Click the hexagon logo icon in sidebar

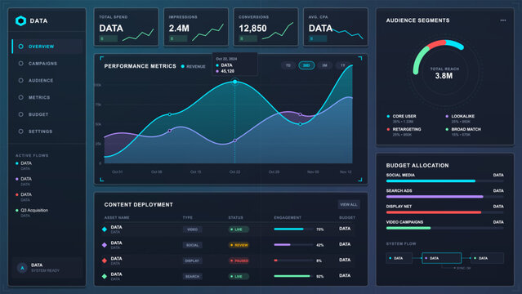tap(21, 20)
